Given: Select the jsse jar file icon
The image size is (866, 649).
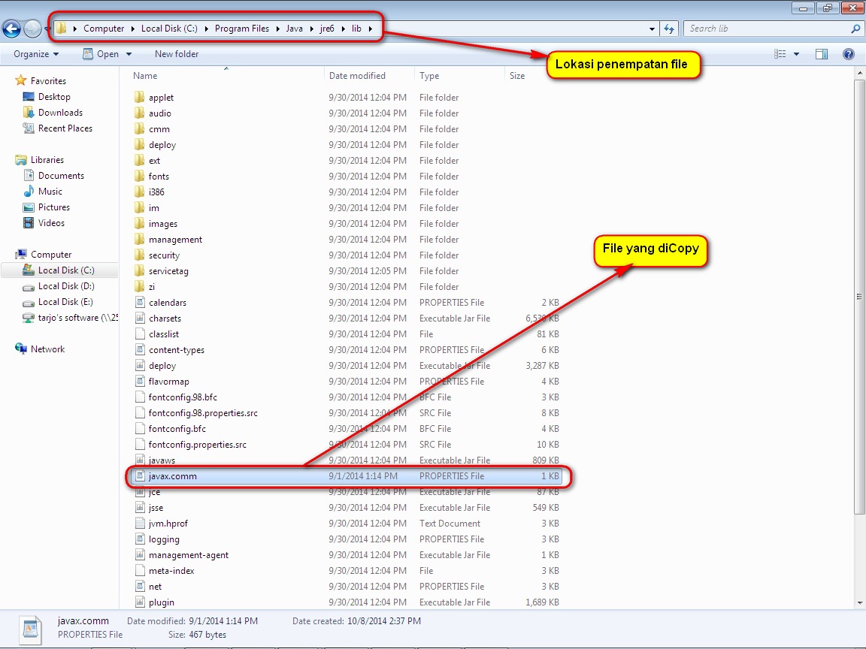Looking at the screenshot, I should 140,508.
